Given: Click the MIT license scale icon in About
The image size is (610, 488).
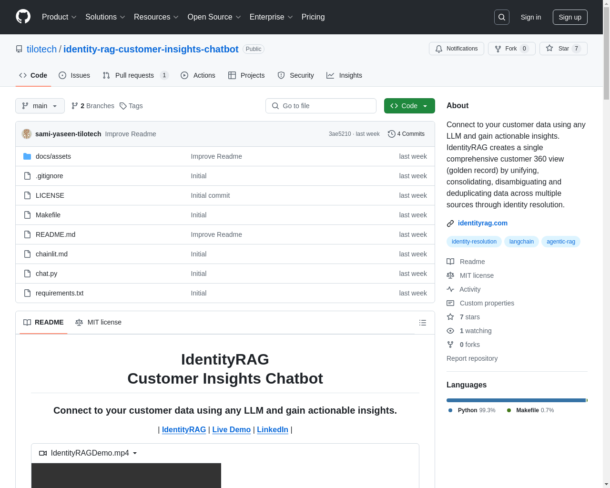Looking at the screenshot, I should coord(450,275).
